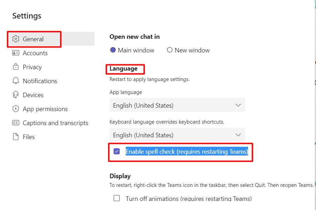Click the Devices headset icon
This screenshot has height=210, width=316.
click(16, 95)
